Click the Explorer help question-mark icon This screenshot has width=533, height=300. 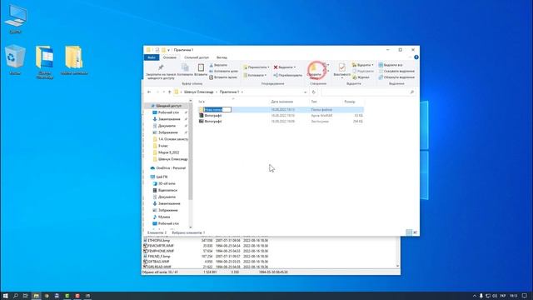[416, 57]
